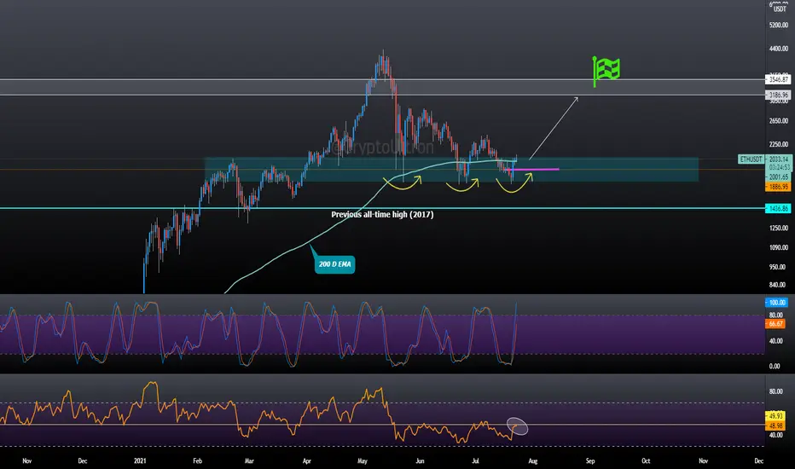Image resolution: width=795 pixels, height=469 pixels.
Task: Click the Feb label on the time axis
Action: point(197,460)
